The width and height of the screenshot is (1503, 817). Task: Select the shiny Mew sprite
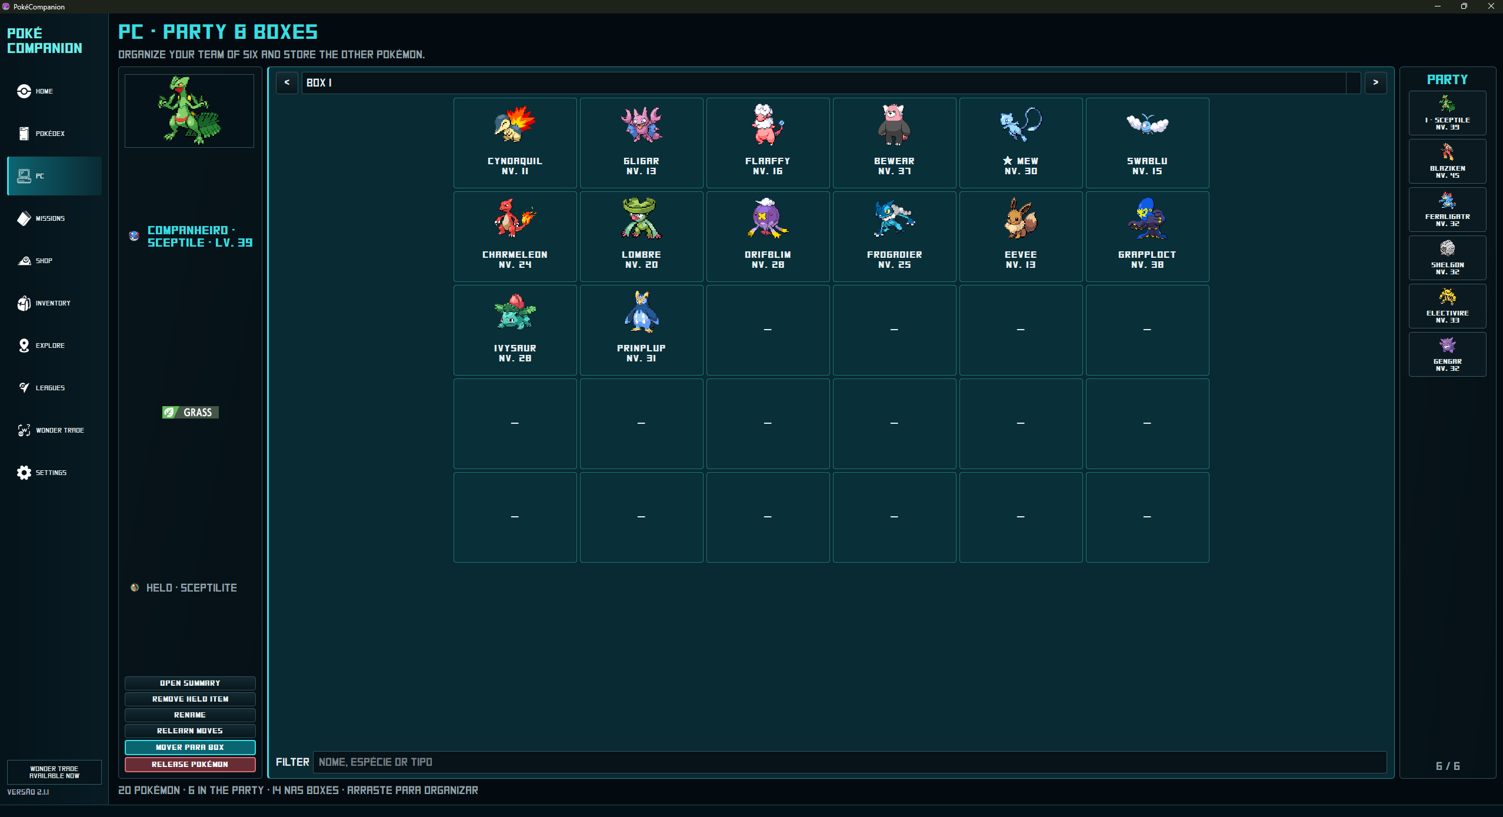(x=1021, y=124)
